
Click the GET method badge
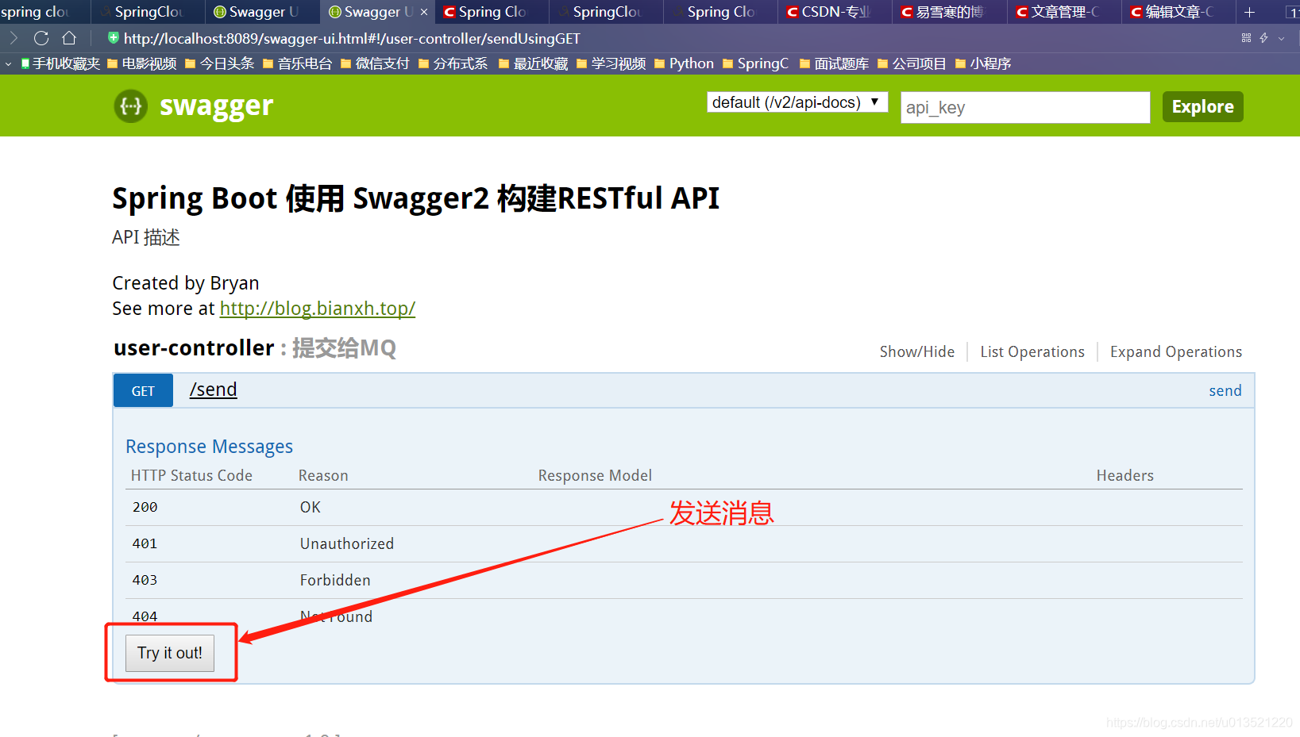pyautogui.click(x=143, y=390)
